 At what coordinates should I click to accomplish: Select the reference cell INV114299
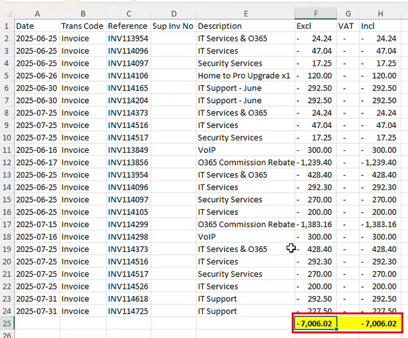[x=128, y=224]
